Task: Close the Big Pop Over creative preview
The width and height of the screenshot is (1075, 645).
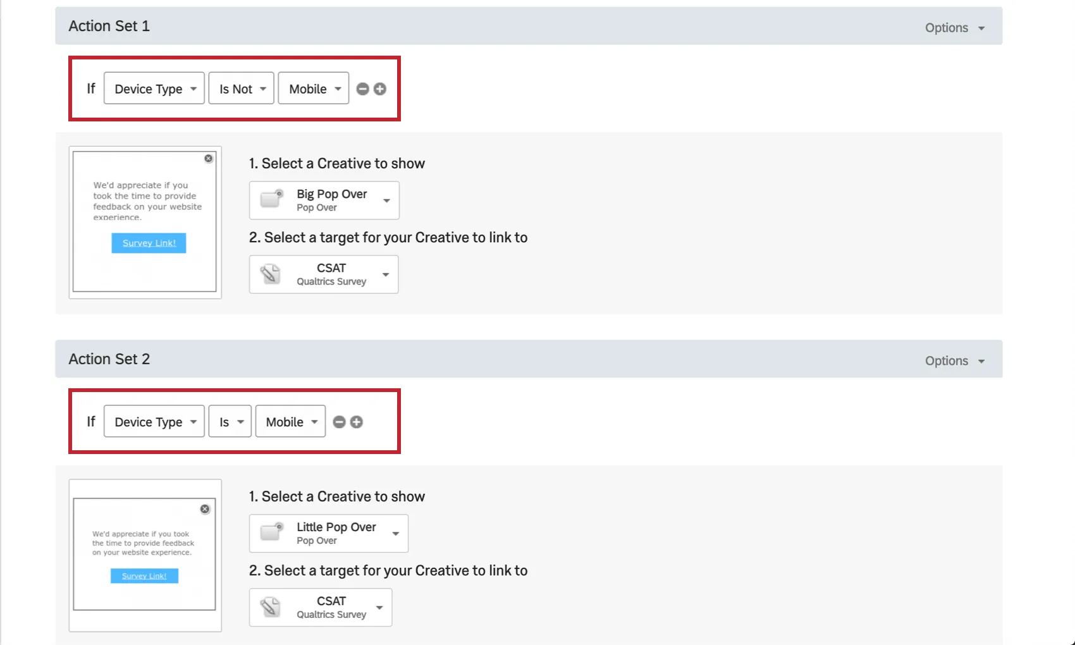Action: click(208, 158)
